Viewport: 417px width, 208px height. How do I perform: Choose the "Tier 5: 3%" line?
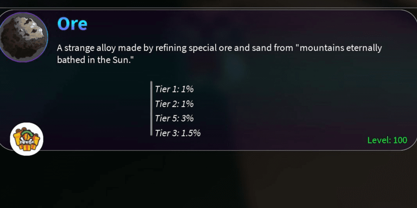point(174,118)
